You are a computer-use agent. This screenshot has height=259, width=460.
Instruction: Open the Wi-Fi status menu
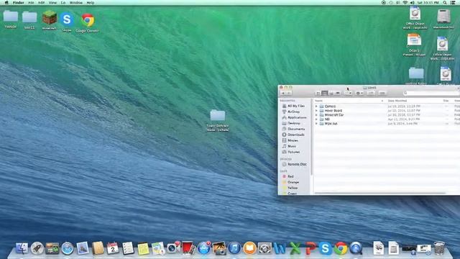click(x=405, y=3)
